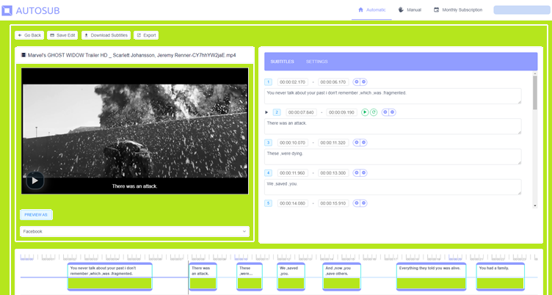Add subtitle after subtitle 2

(x=385, y=112)
